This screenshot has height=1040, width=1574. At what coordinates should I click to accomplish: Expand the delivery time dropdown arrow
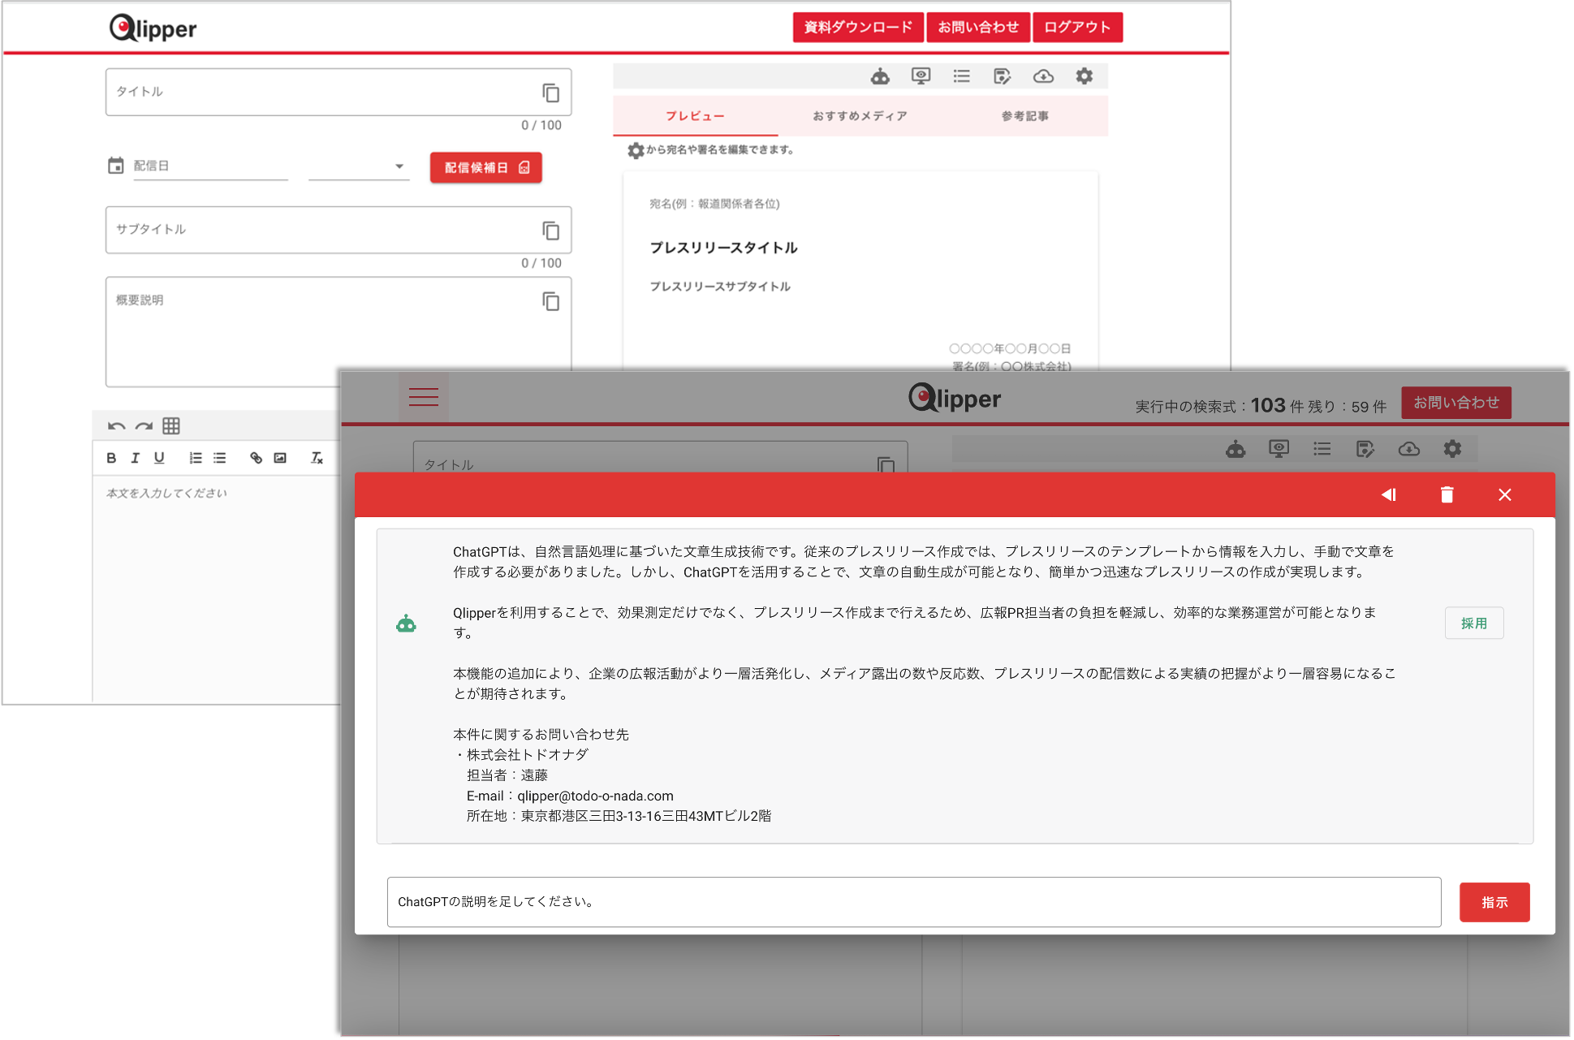[x=399, y=166]
